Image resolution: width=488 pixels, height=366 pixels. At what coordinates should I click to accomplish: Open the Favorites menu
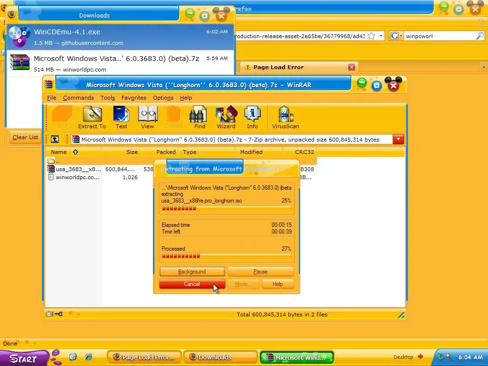[x=134, y=98]
